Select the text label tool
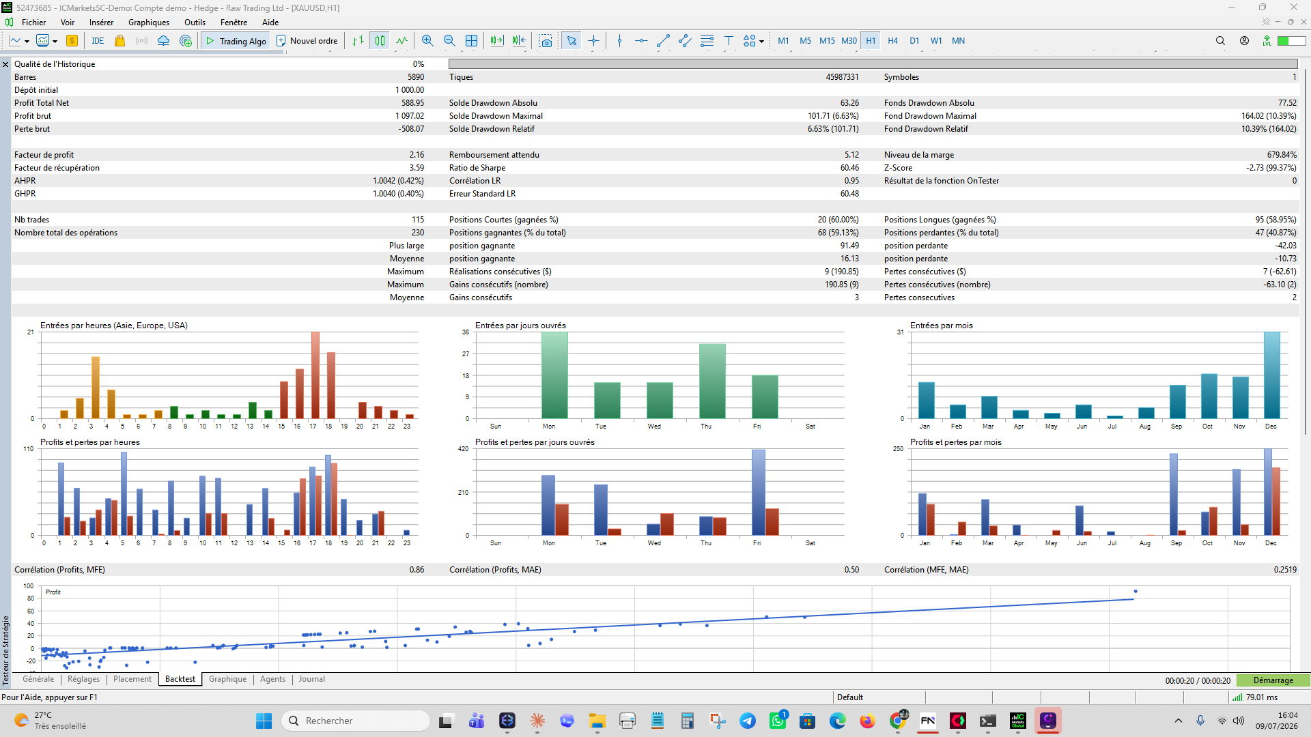Image resolution: width=1311 pixels, height=737 pixels. [x=729, y=41]
